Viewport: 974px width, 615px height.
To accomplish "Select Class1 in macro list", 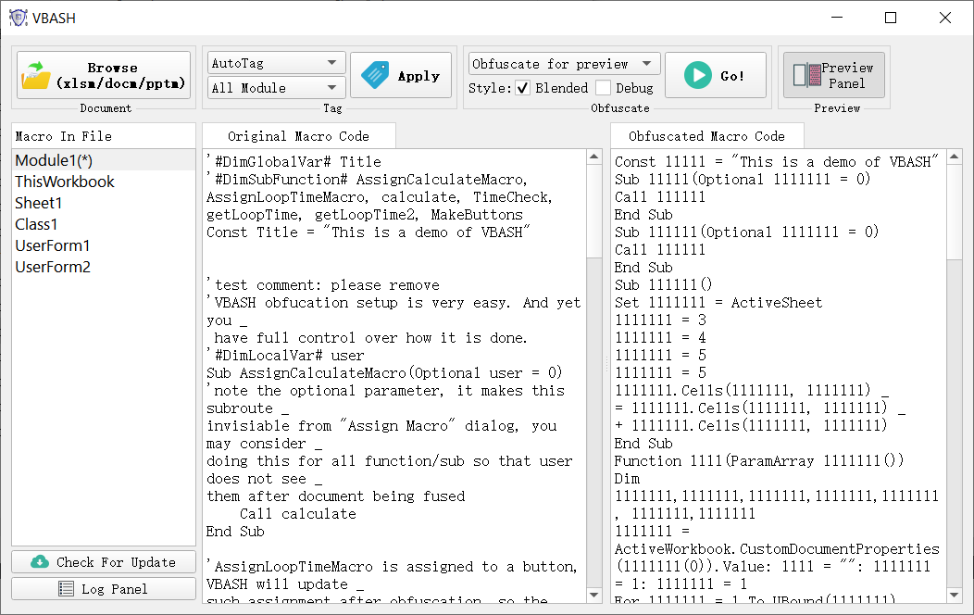I will (103, 223).
